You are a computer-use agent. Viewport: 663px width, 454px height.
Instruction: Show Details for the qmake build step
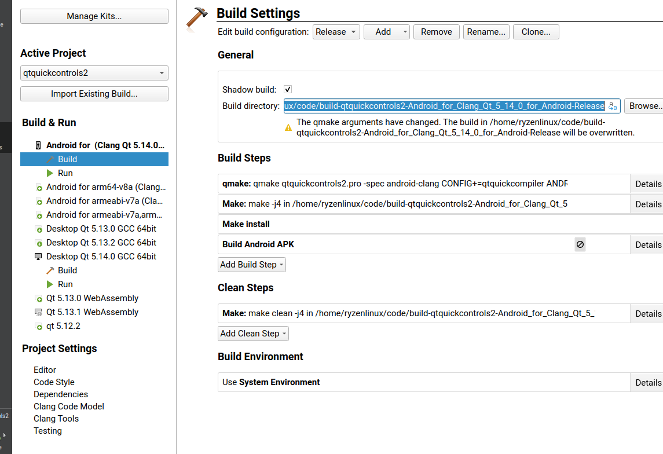pos(647,184)
